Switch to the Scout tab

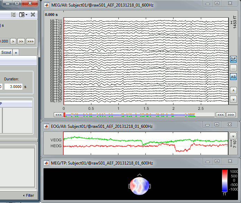(6, 52)
